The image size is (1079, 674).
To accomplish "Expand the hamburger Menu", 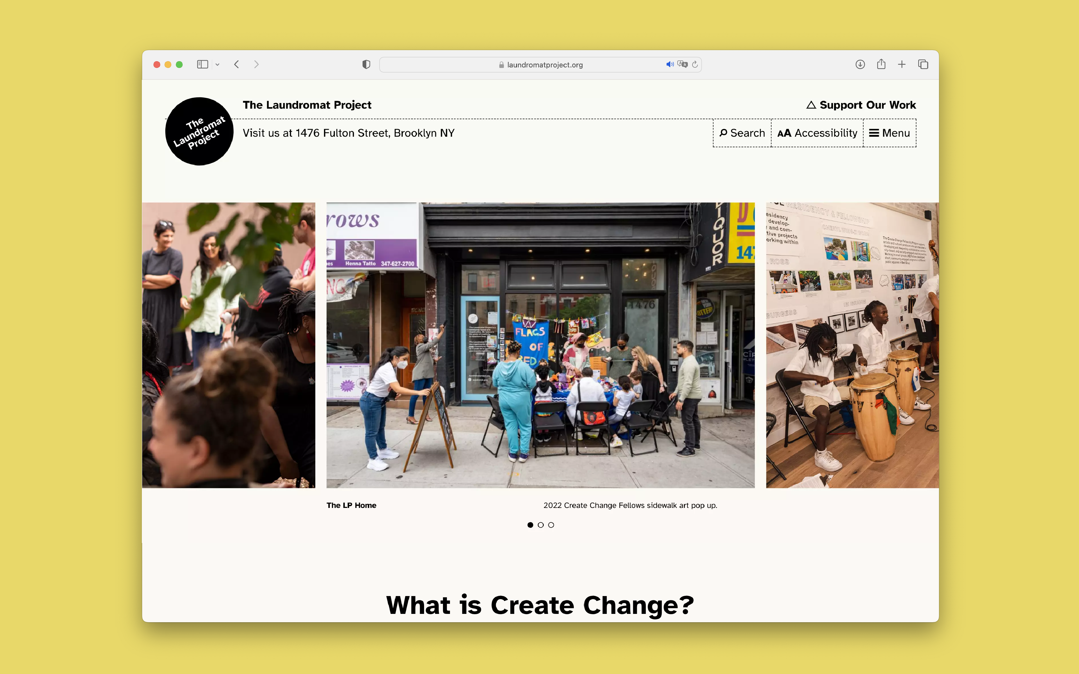I will [890, 133].
